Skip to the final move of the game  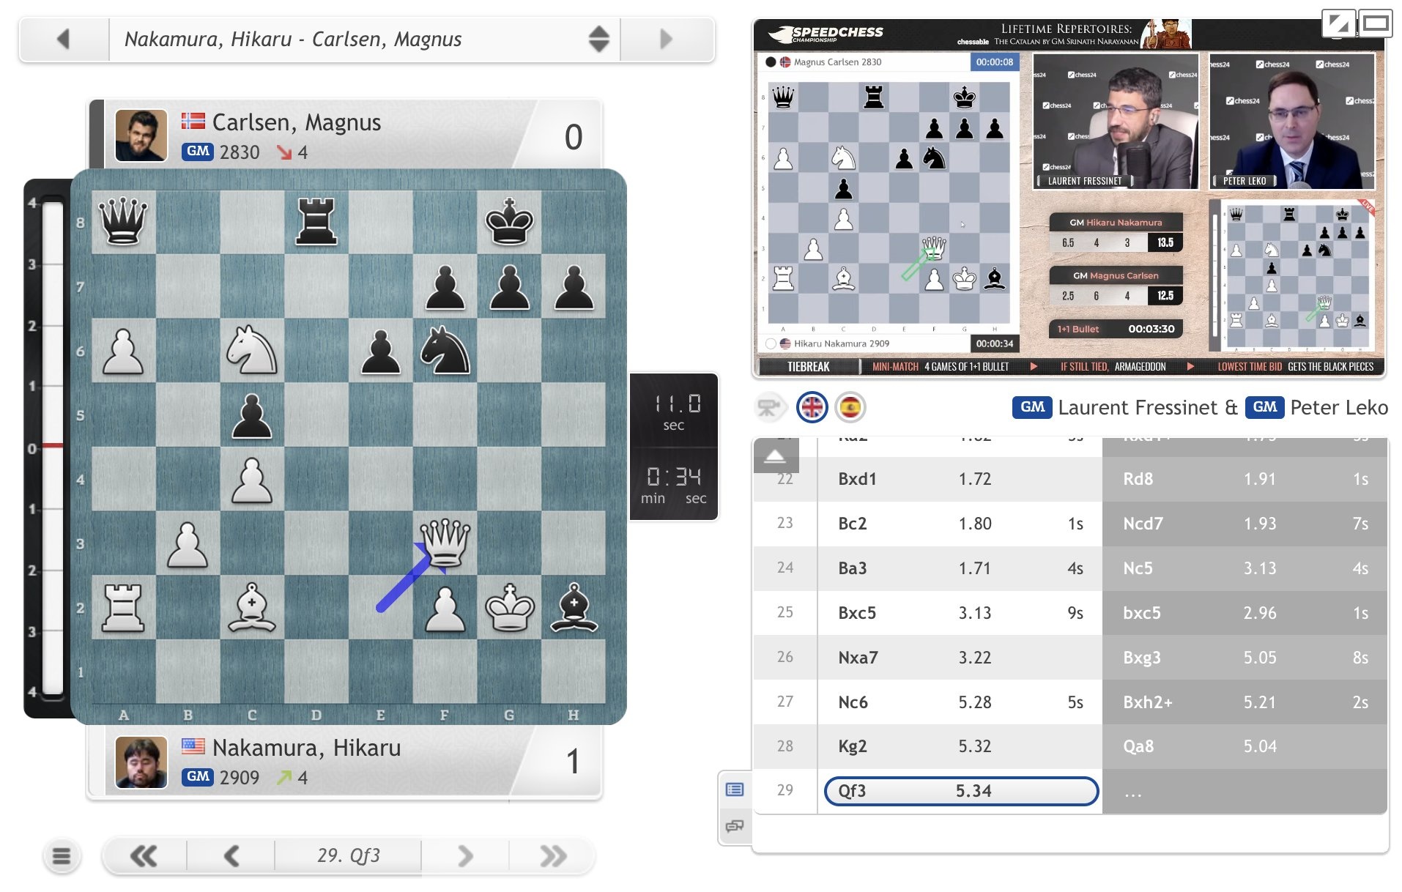coord(552,855)
